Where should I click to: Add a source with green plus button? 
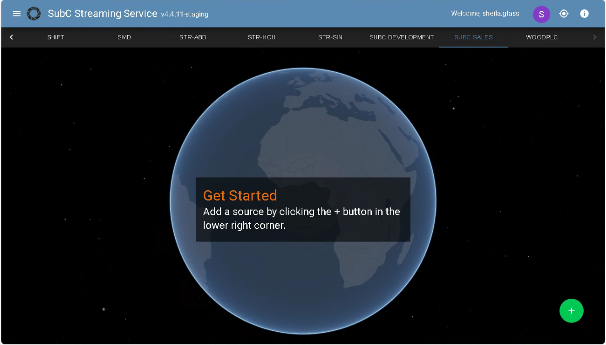tap(571, 311)
